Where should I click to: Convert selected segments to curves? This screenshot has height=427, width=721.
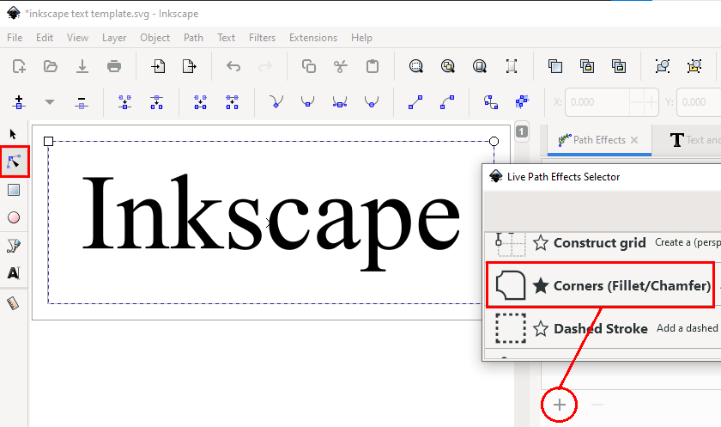coord(447,102)
